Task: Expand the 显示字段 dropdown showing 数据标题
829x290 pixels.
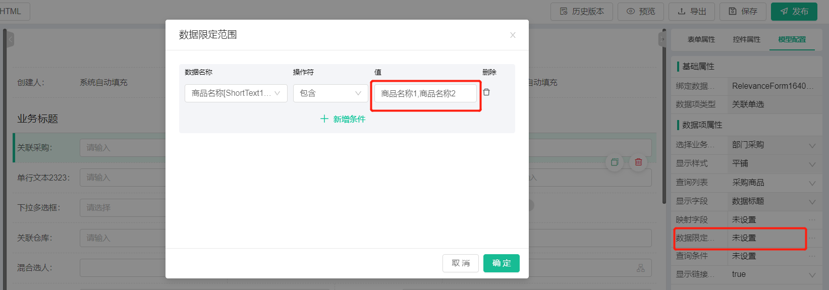Action: coord(774,201)
